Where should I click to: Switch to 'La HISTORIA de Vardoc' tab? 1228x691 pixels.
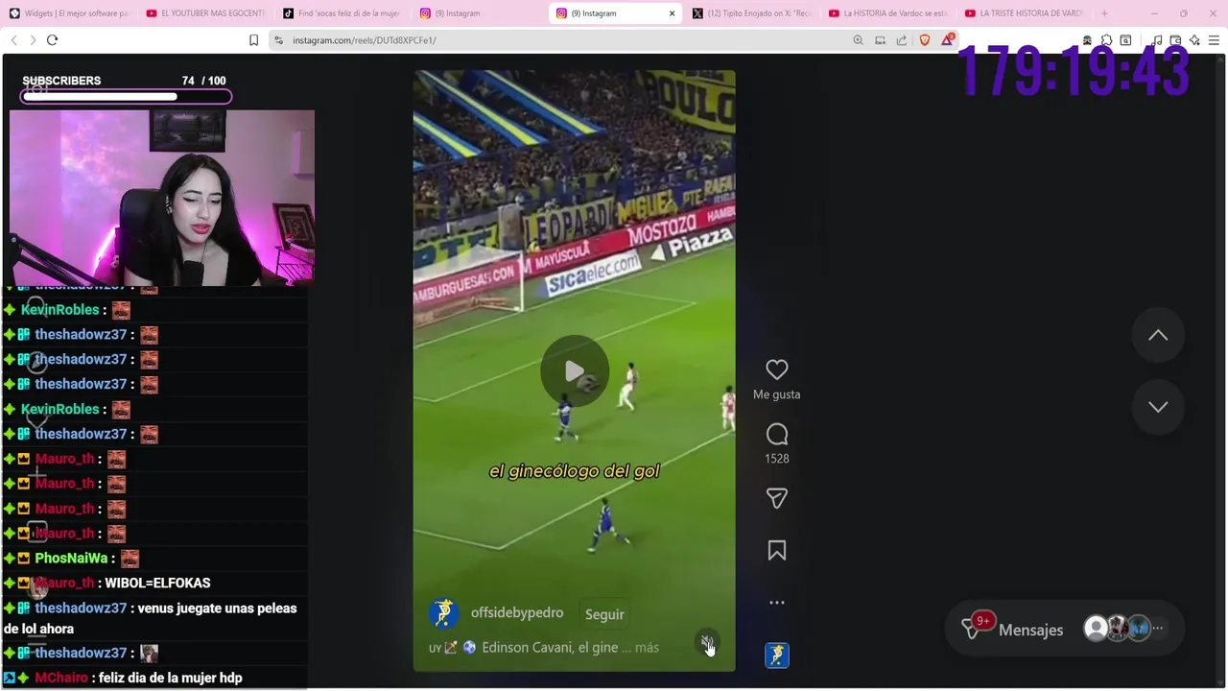pyautogui.click(x=887, y=13)
